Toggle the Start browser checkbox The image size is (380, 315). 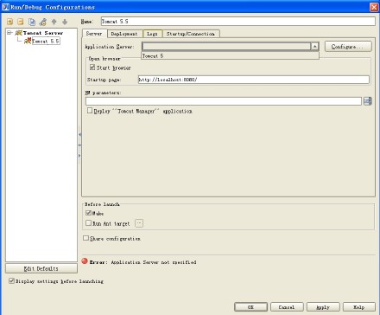click(92, 67)
